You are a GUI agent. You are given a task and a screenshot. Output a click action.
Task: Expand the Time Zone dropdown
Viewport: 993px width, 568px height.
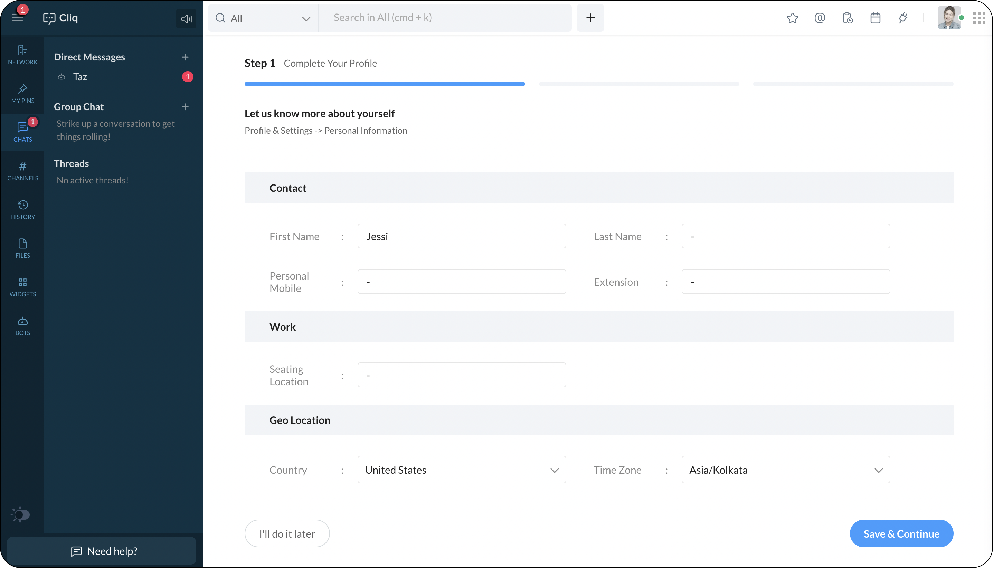[x=785, y=470]
